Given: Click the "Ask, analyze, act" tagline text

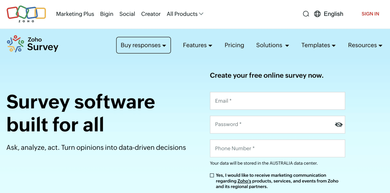Looking at the screenshot, I should (x=96, y=148).
